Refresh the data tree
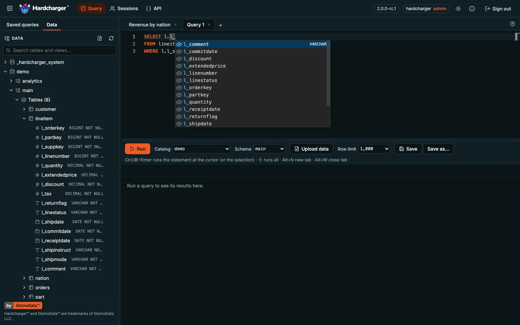Screen dimensions: 520x325 coord(111,38)
